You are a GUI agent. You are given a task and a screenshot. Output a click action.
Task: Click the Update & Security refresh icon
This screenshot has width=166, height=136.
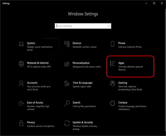pyautogui.click(x=67, y=123)
